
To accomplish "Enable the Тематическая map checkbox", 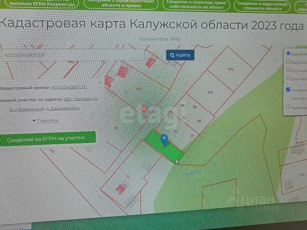I will [x=288, y=106].
